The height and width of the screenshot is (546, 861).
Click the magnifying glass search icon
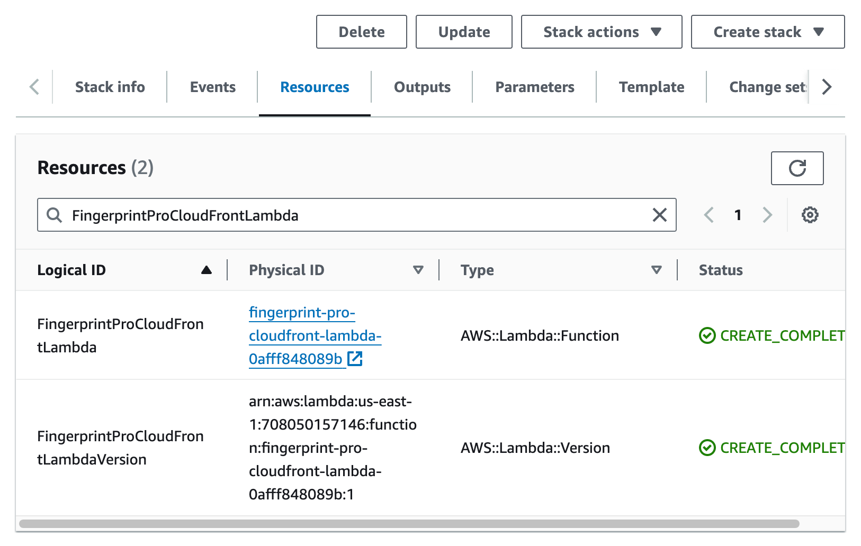click(55, 215)
